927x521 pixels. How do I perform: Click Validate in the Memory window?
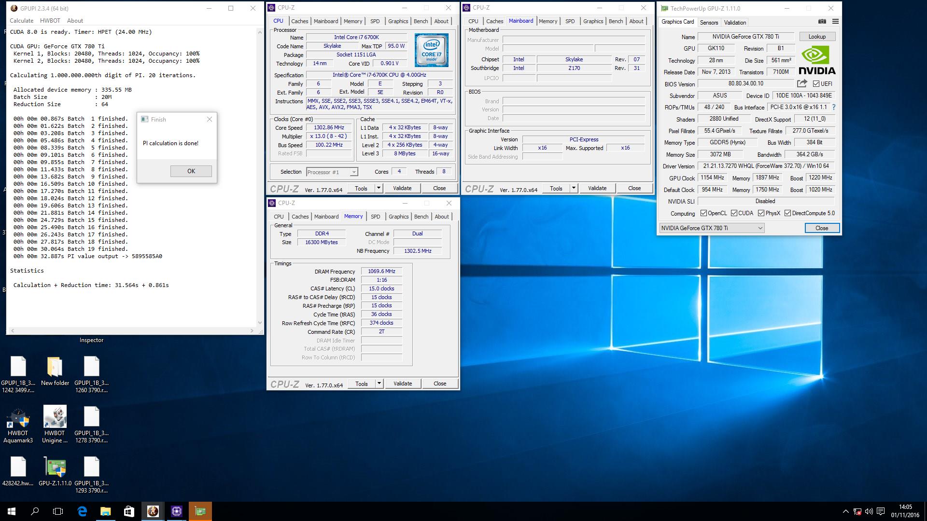pos(403,384)
